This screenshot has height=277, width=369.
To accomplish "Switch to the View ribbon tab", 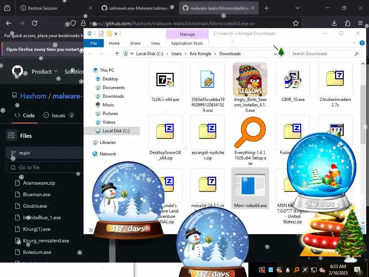I will [155, 43].
